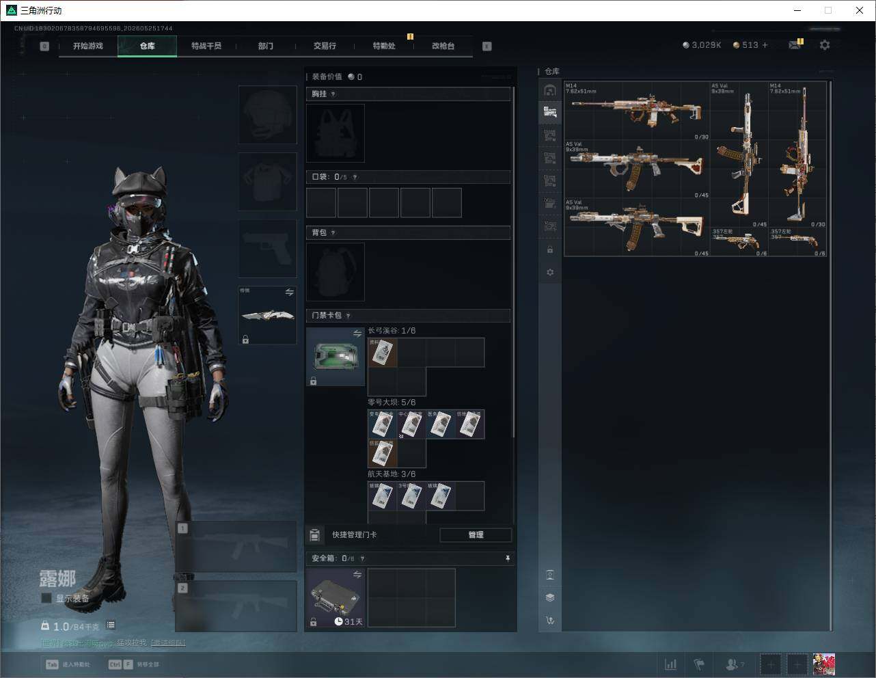Image resolution: width=876 pixels, height=678 pixels.
Task: Open the player avatar in bottom right
Action: coord(824,664)
